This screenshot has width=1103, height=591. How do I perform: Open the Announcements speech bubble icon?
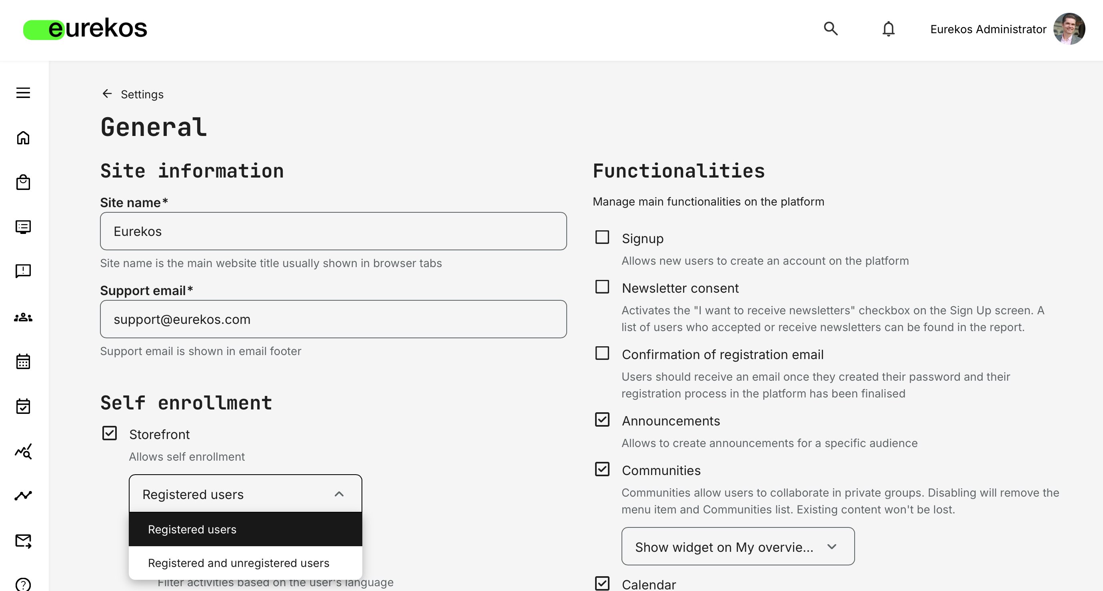click(x=24, y=271)
